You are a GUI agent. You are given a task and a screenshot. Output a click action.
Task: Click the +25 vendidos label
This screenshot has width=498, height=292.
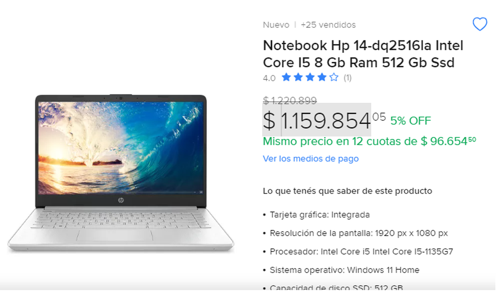(x=328, y=25)
